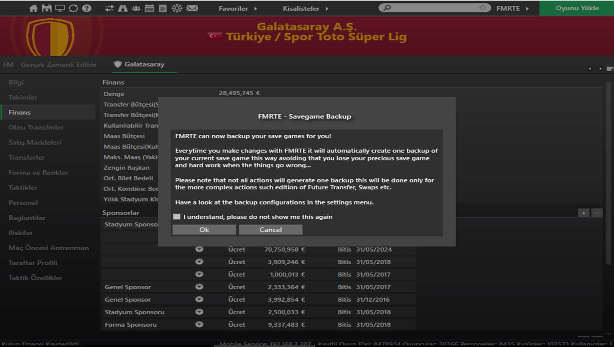
Task: Select Bilgi in the sidebar
Action: click(x=16, y=82)
